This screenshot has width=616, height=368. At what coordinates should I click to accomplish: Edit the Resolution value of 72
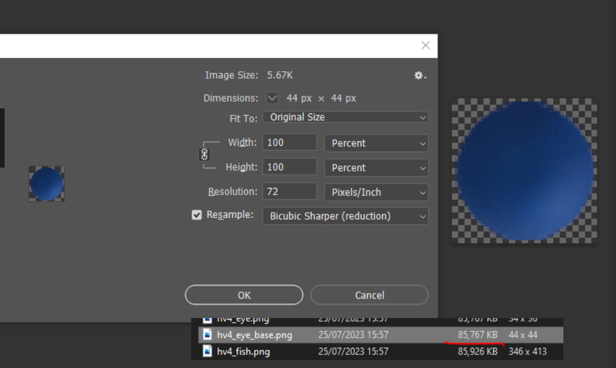pyautogui.click(x=289, y=191)
